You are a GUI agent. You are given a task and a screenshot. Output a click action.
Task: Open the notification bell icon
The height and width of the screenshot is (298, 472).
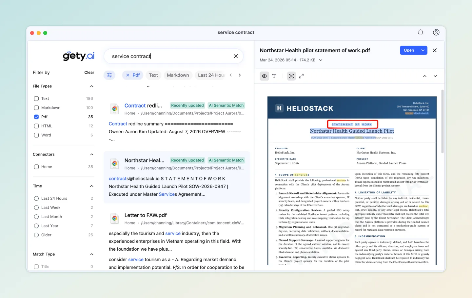click(x=421, y=32)
